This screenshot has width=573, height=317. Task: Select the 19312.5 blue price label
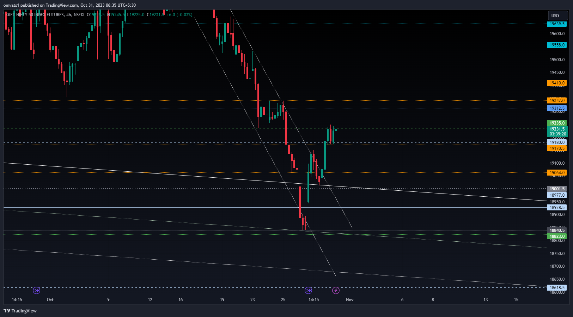tap(557, 108)
